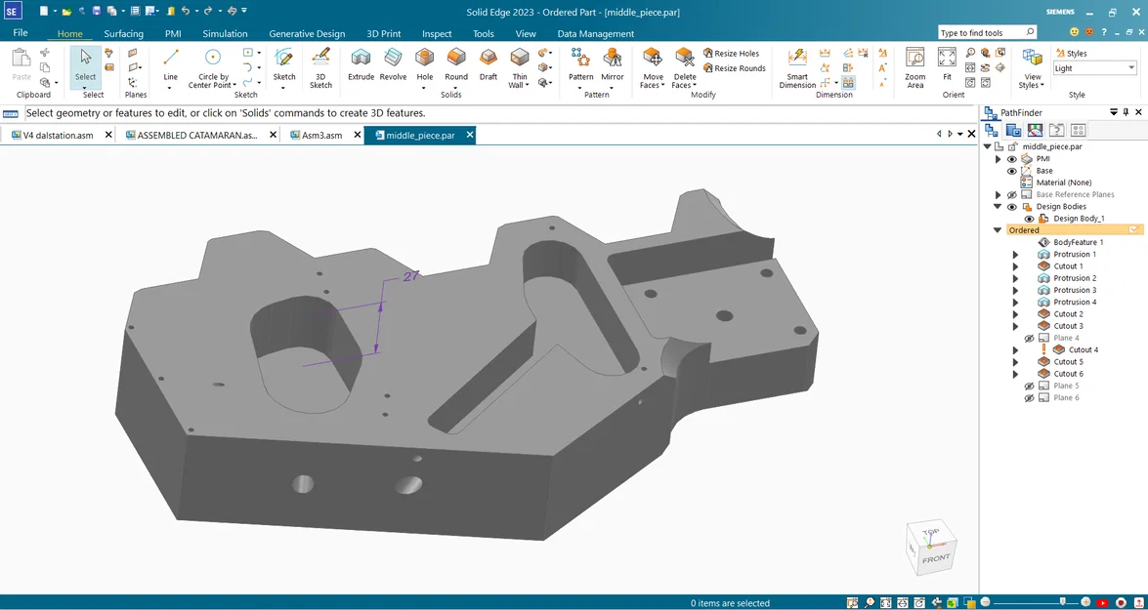1148x610 pixels.
Task: Select the Revolve tool
Action: click(x=393, y=64)
